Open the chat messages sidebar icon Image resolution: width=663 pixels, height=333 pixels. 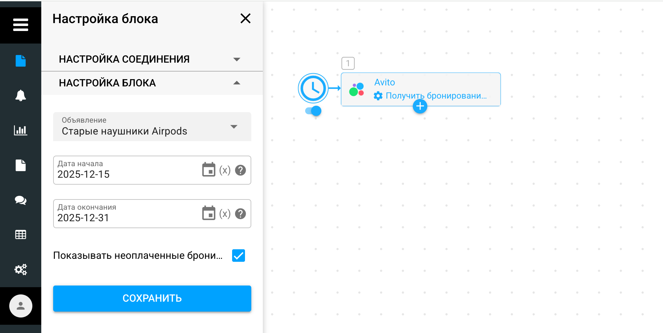(20, 200)
